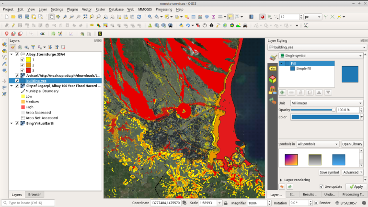This screenshot has width=368, height=207.
Task: Expand the Bing VirtualEarth layer tree
Action: tap(11, 123)
